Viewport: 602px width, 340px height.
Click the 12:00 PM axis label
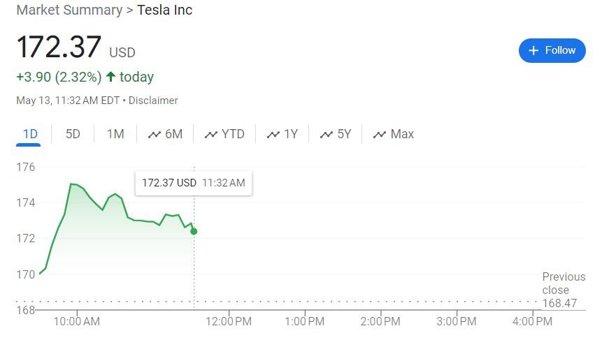229,321
